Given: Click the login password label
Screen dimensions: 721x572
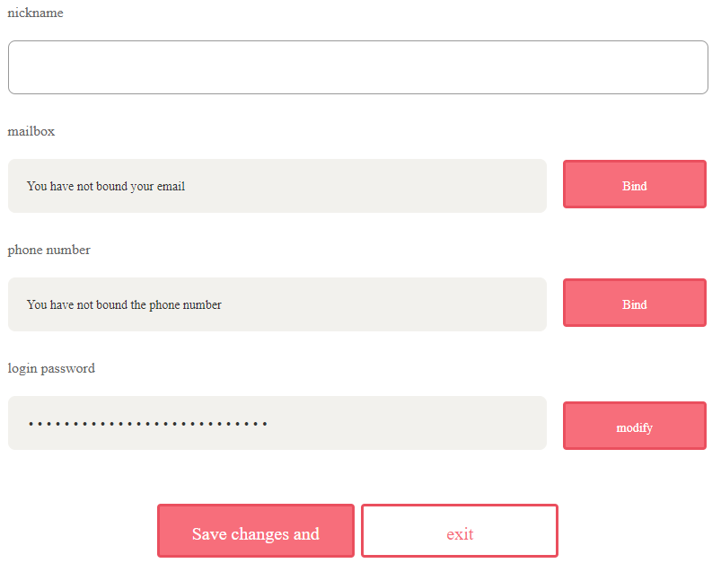Looking at the screenshot, I should point(51,368).
